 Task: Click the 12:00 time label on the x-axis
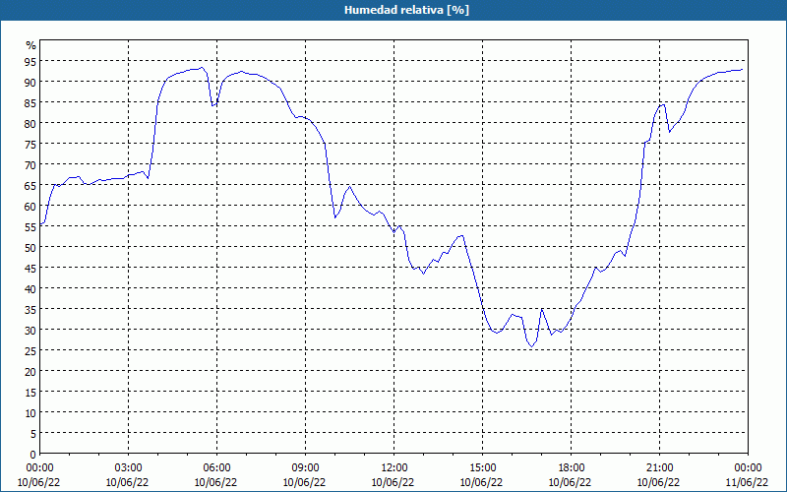coord(394,468)
